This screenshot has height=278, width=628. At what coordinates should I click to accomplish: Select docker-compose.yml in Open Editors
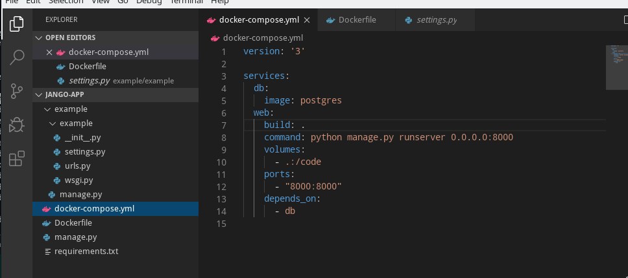point(115,52)
